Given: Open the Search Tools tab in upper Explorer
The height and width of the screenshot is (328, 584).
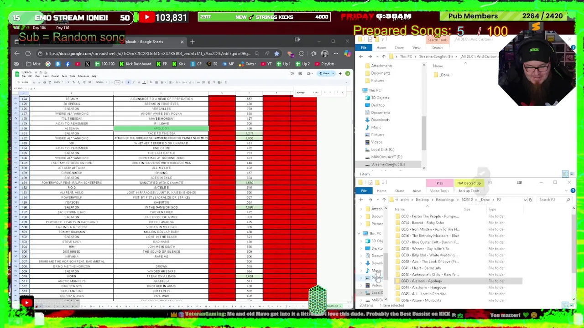Looking at the screenshot, I should [x=437, y=40].
